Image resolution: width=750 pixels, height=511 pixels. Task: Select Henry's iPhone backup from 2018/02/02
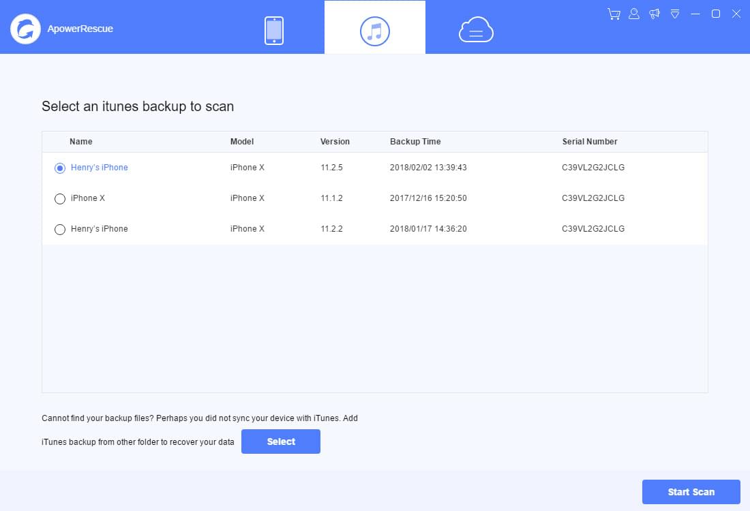[x=59, y=168]
